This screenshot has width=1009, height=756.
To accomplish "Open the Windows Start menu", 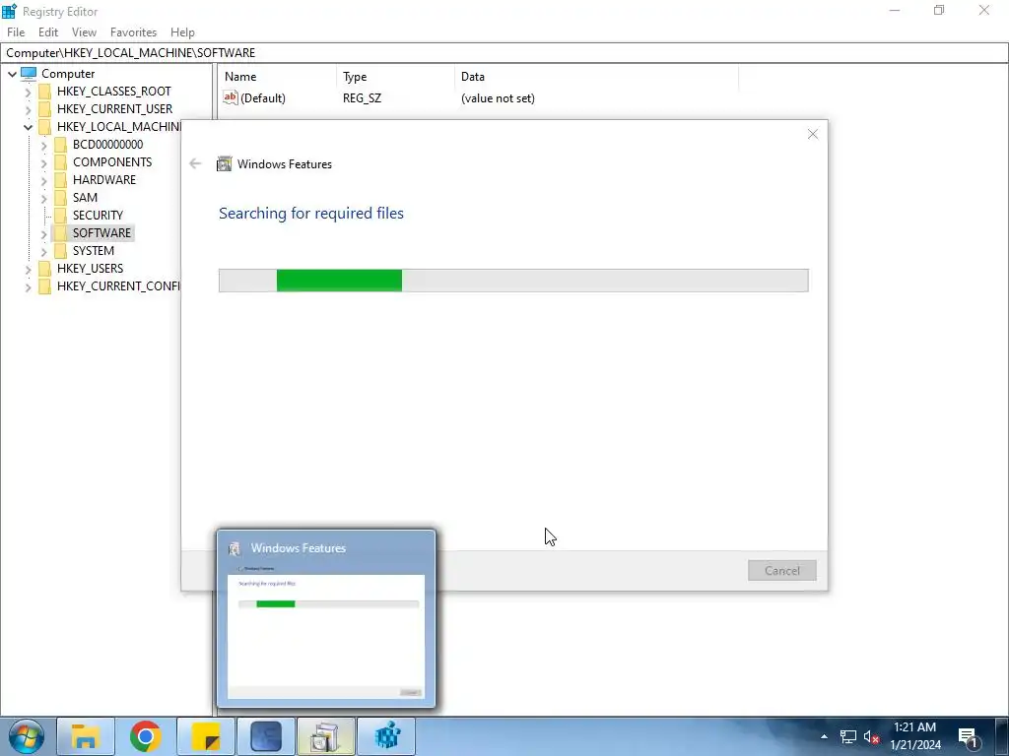I will click(x=27, y=736).
